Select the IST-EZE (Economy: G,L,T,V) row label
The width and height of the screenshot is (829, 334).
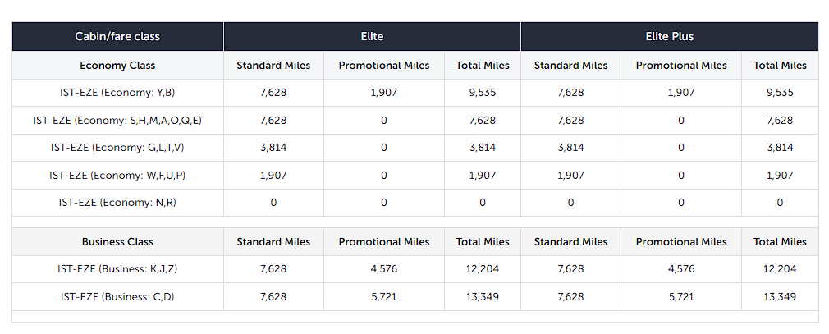tap(117, 148)
